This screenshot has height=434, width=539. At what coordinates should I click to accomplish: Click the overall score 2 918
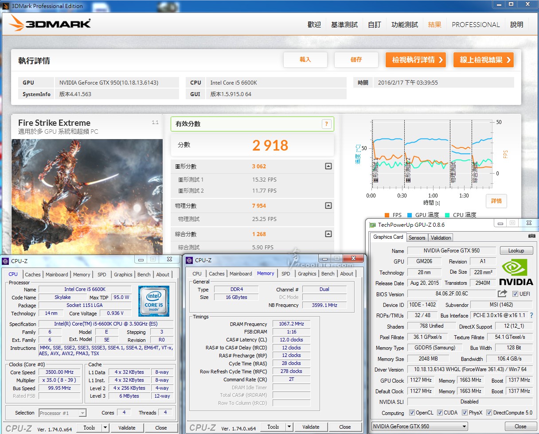270,145
